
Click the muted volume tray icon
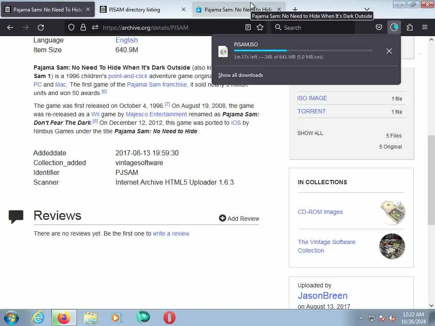[392, 318]
